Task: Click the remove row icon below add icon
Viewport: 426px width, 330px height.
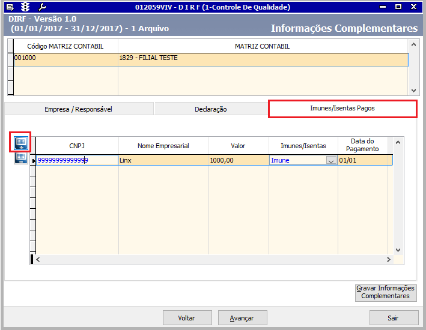Action: pyautogui.click(x=21, y=158)
